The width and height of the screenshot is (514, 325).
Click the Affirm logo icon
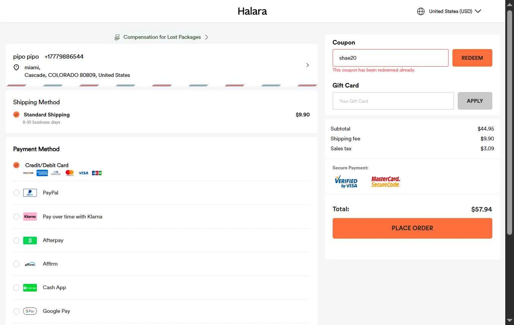[x=30, y=264]
